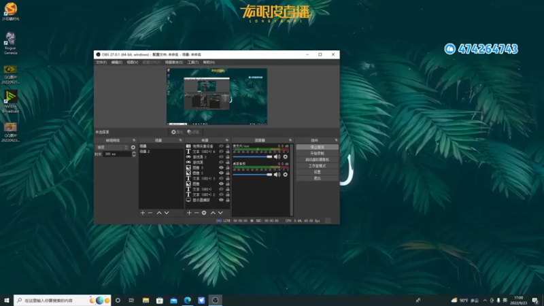This screenshot has width=544, height=306.
Task: Open 桌面音频 audio settings gear
Action: click(x=285, y=175)
